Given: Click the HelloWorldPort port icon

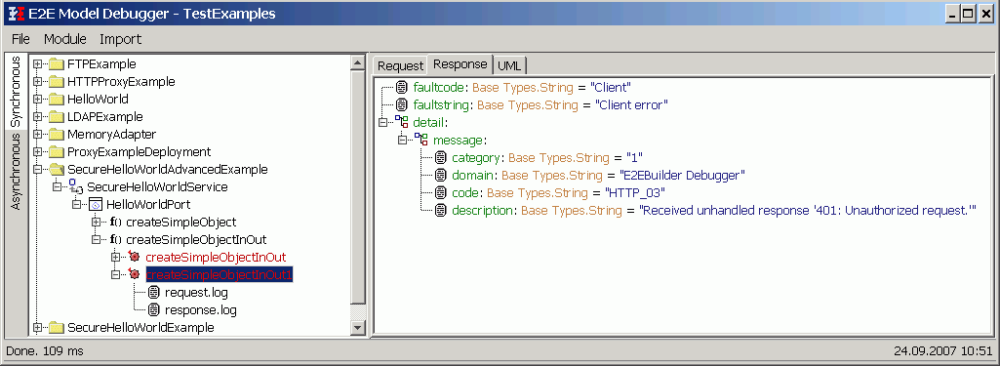Looking at the screenshot, I should (x=96, y=205).
